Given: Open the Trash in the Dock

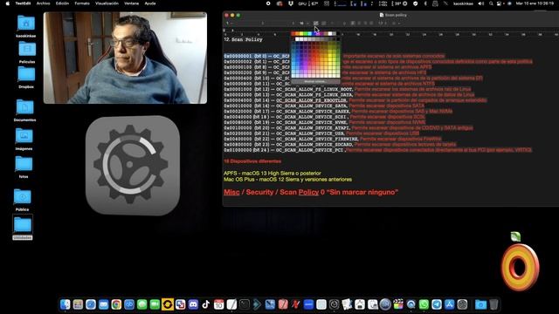Looking at the screenshot, I should click(x=493, y=304).
